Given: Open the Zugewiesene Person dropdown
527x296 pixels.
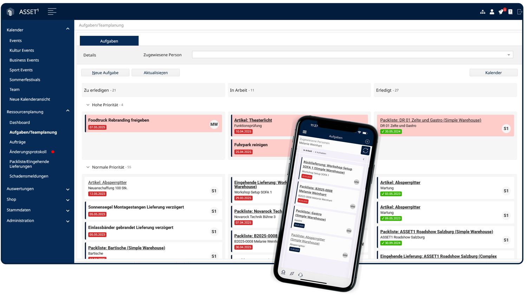Looking at the screenshot, I should coord(352,55).
